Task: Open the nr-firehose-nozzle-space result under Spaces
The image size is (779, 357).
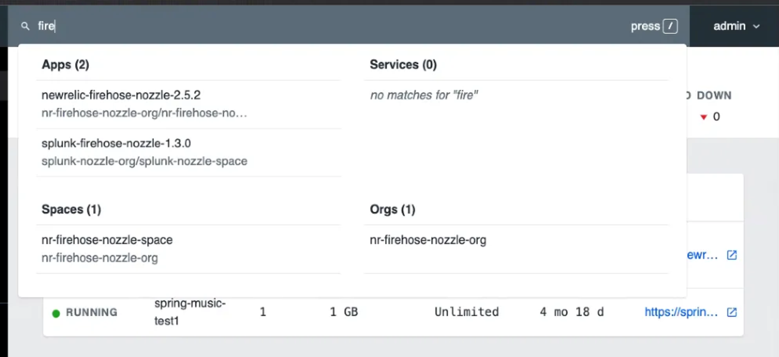Action: click(x=107, y=240)
